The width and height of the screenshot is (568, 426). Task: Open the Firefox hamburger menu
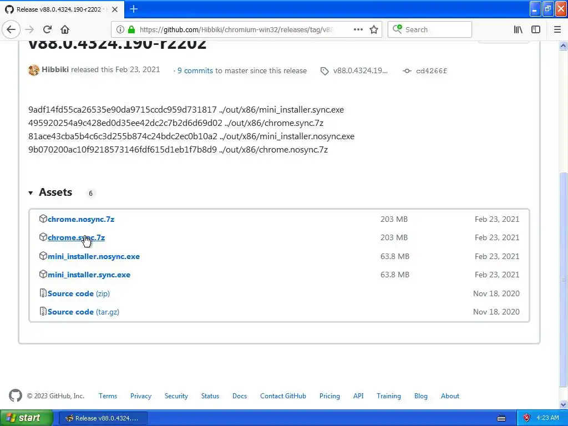pyautogui.click(x=557, y=29)
